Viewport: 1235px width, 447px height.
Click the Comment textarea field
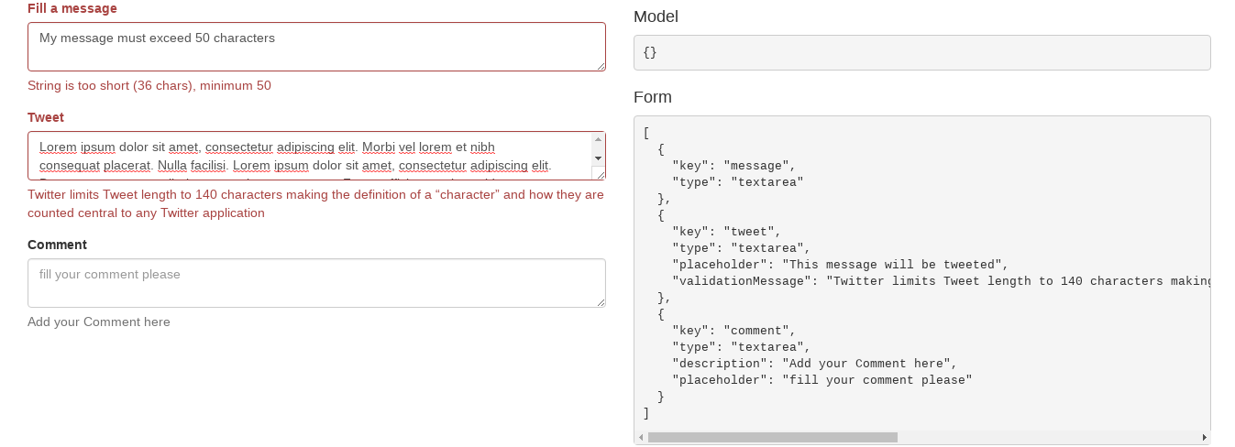coord(316,283)
